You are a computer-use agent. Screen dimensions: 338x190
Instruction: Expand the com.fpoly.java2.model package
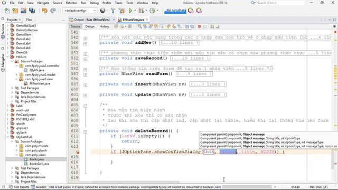coord(16,74)
